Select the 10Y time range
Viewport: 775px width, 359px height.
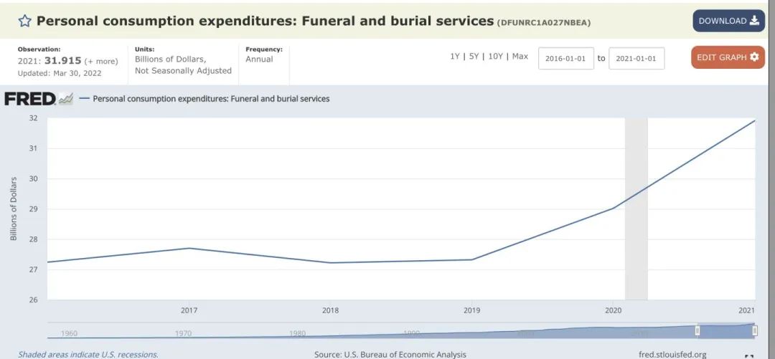pyautogui.click(x=495, y=57)
